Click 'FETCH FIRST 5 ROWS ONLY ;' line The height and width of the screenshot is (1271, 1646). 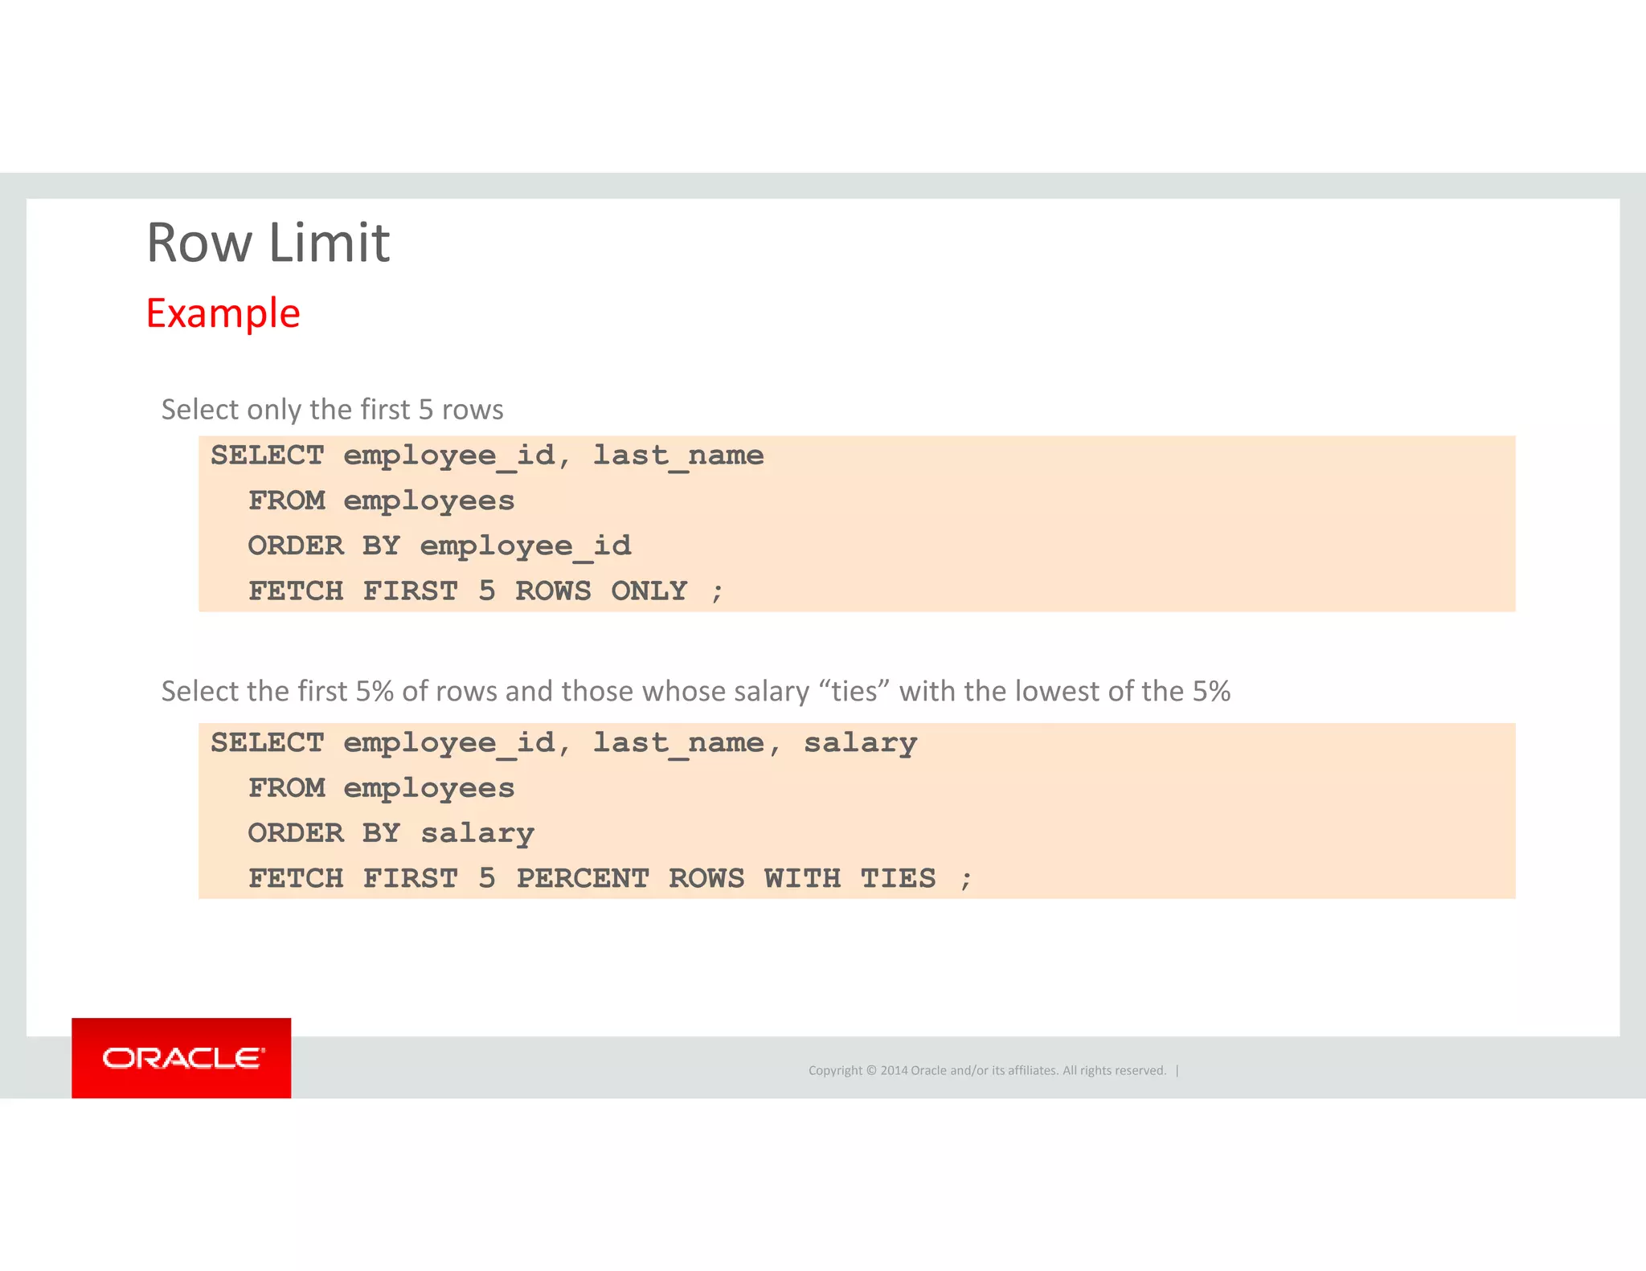pos(485,591)
